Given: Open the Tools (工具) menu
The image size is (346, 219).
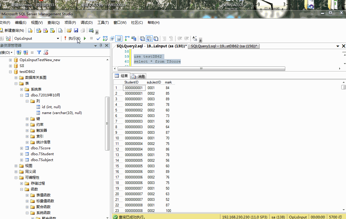Looking at the screenshot, I should [103, 23].
